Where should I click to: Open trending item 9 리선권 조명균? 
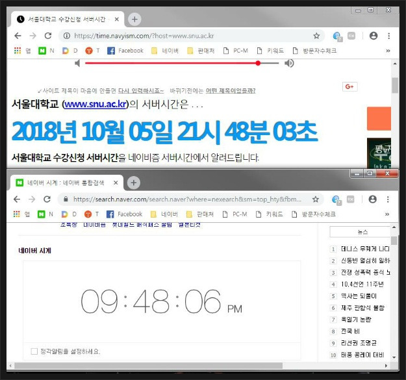click(359, 343)
